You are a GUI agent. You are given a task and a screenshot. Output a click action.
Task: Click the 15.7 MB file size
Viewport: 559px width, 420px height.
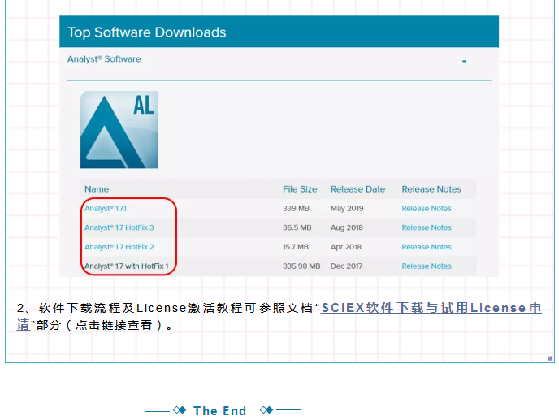tap(296, 247)
